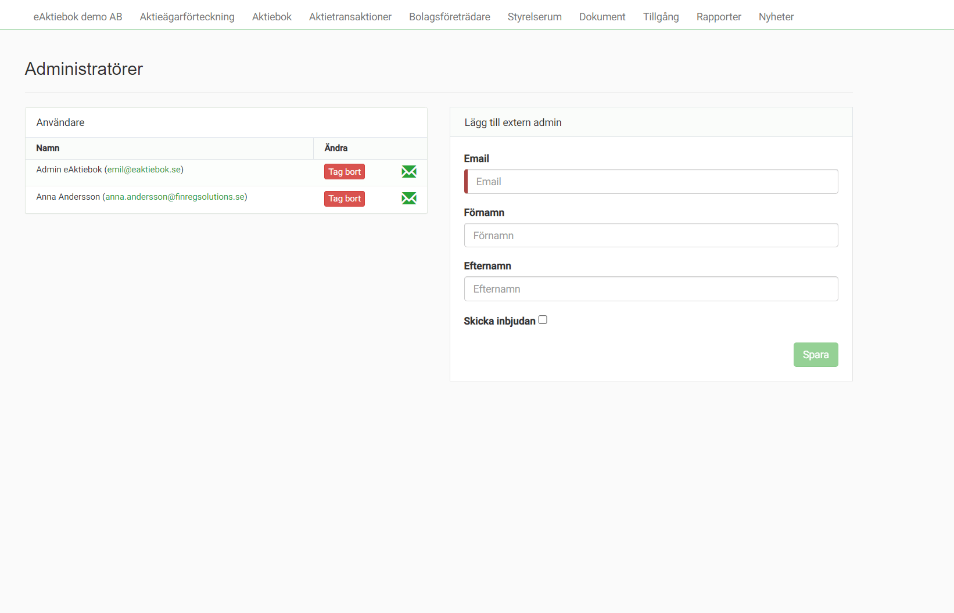Image resolution: width=954 pixels, height=613 pixels.
Task: Select the Efternamn text field
Action: [651, 289]
